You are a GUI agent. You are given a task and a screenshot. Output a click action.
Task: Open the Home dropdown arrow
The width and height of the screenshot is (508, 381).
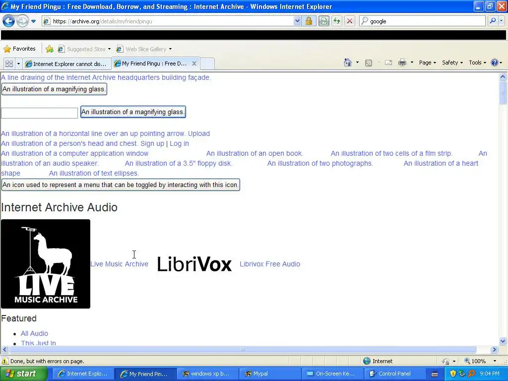point(357,63)
